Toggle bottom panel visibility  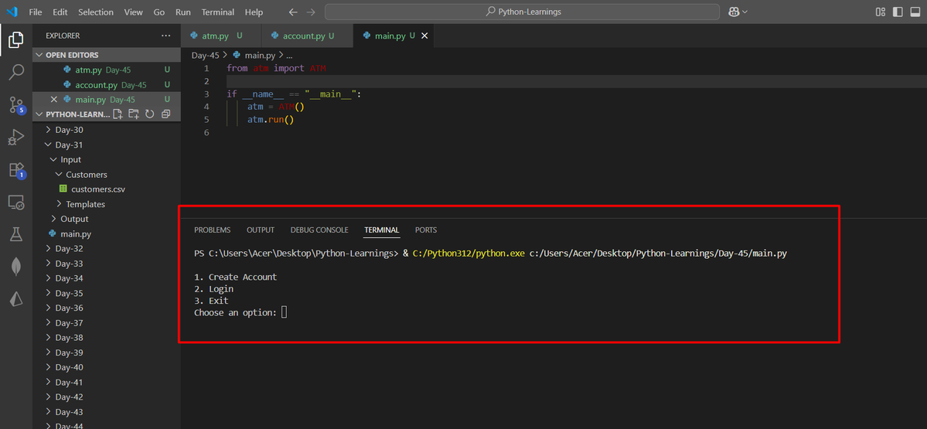pyautogui.click(x=915, y=12)
